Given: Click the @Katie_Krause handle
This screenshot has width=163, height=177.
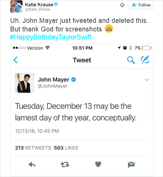Looking at the screenshot, I should coord(38,9).
